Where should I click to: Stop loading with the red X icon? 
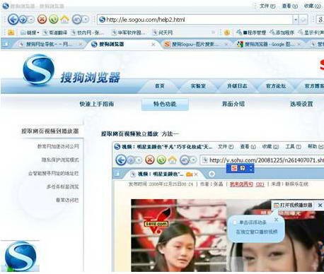click(42, 19)
